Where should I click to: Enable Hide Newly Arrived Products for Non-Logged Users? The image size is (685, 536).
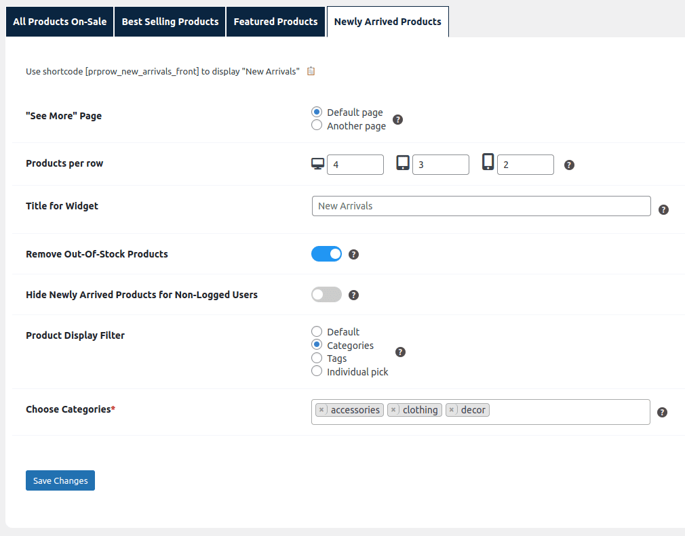326,295
